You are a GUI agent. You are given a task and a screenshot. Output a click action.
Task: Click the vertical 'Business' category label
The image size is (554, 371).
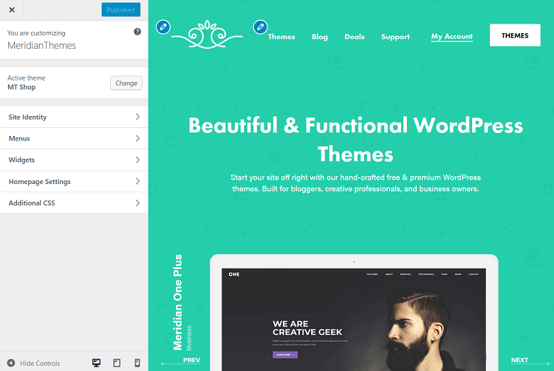click(189, 338)
